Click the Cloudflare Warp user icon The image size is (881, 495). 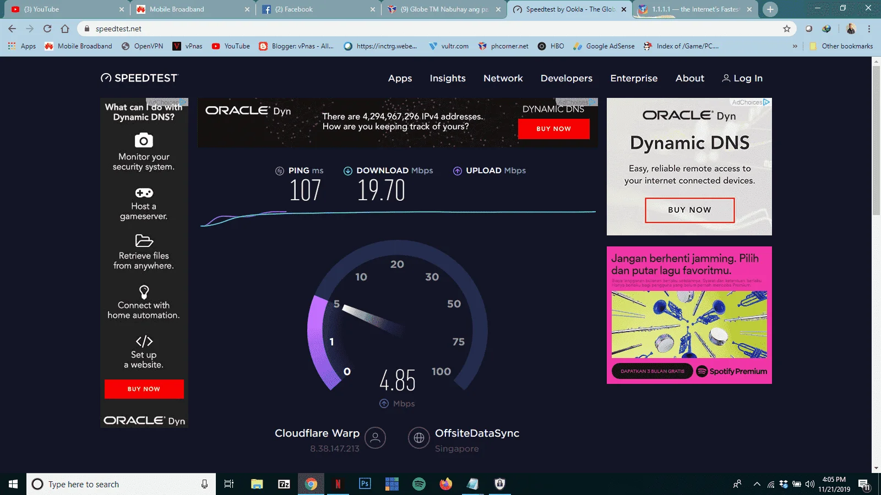[x=375, y=438]
